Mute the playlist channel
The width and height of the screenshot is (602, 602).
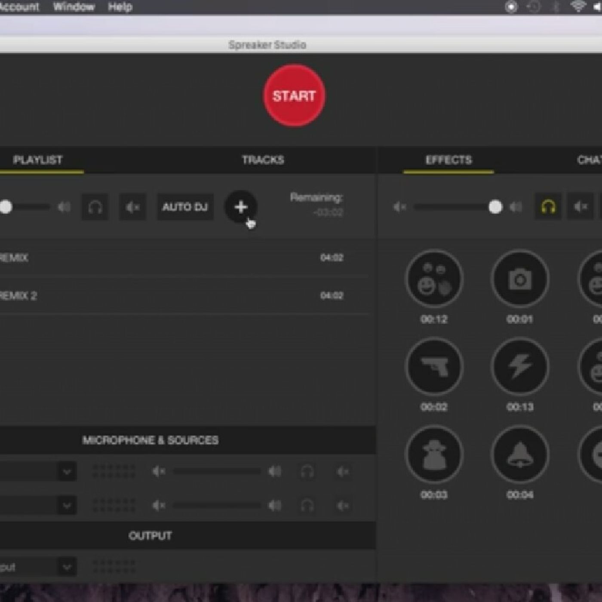(x=132, y=207)
